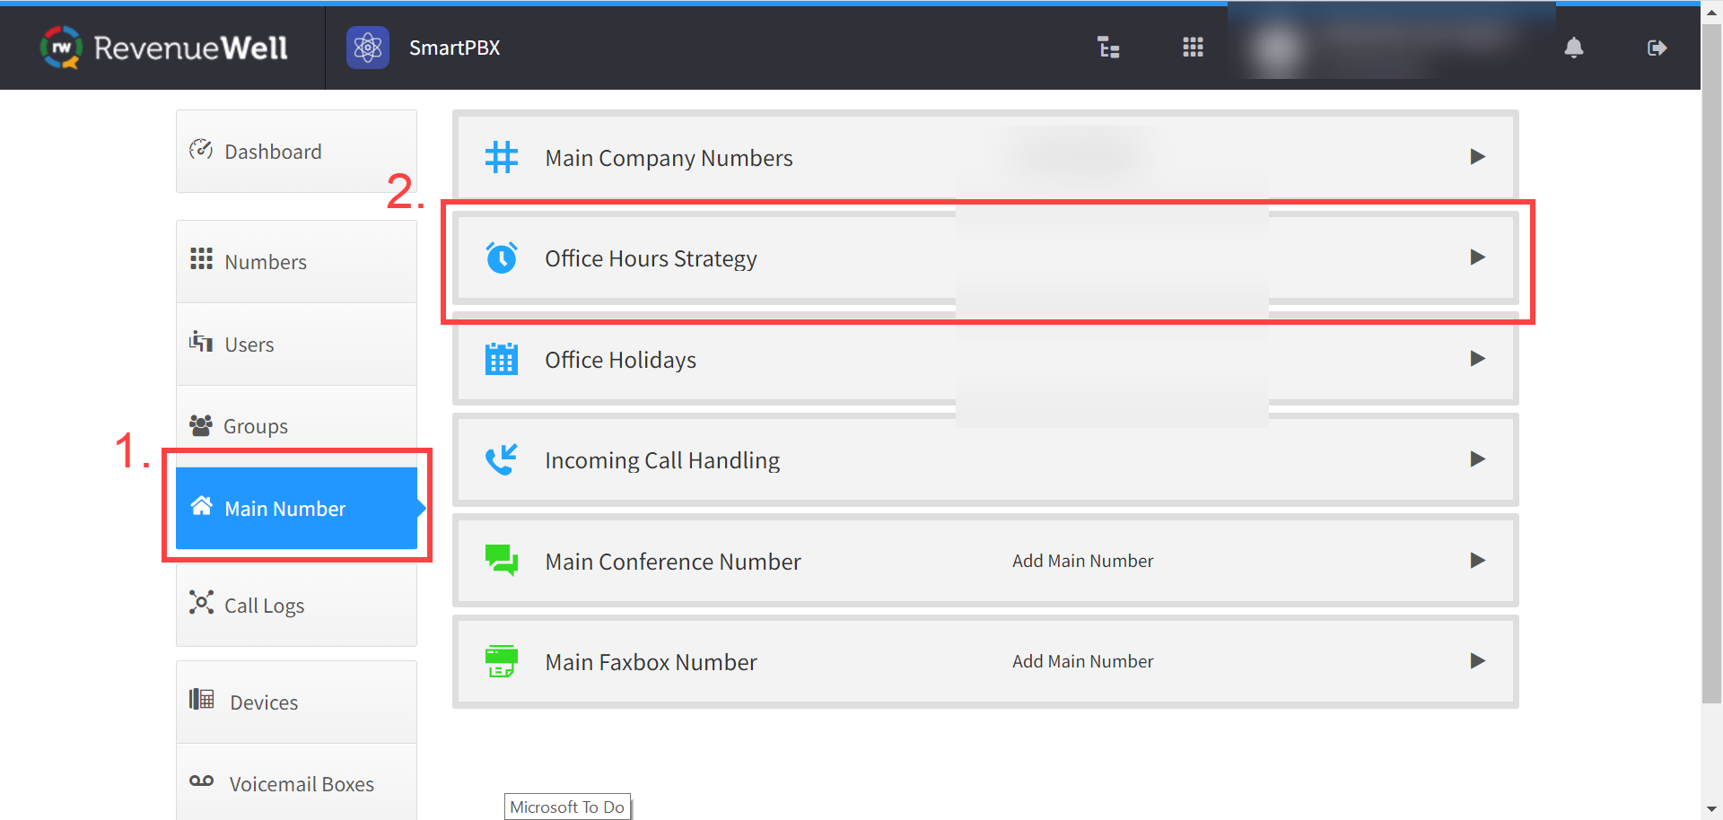Expand Office Hours Strategy arrow
This screenshot has height=820, width=1723.
[1478, 257]
